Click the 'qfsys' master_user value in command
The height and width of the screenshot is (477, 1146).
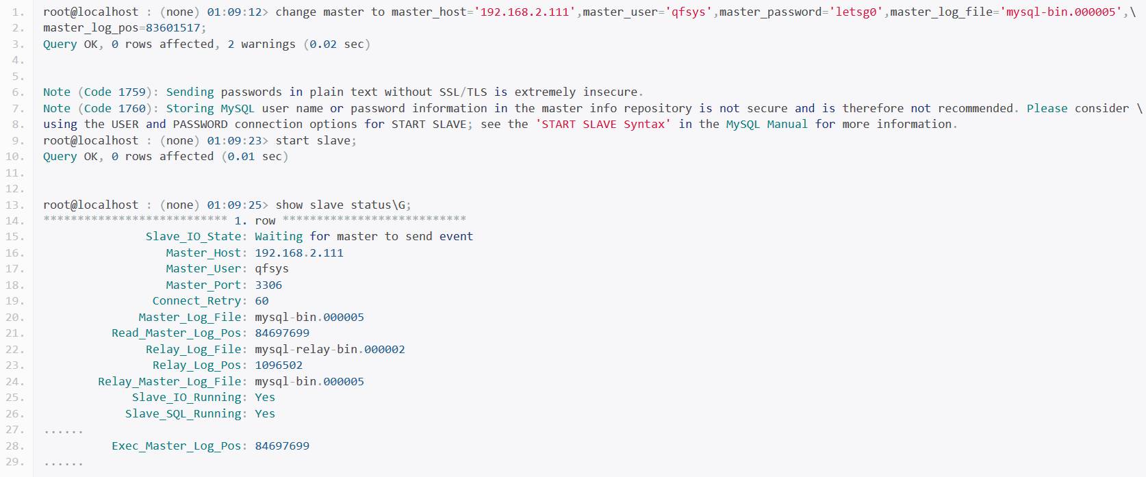coord(689,12)
